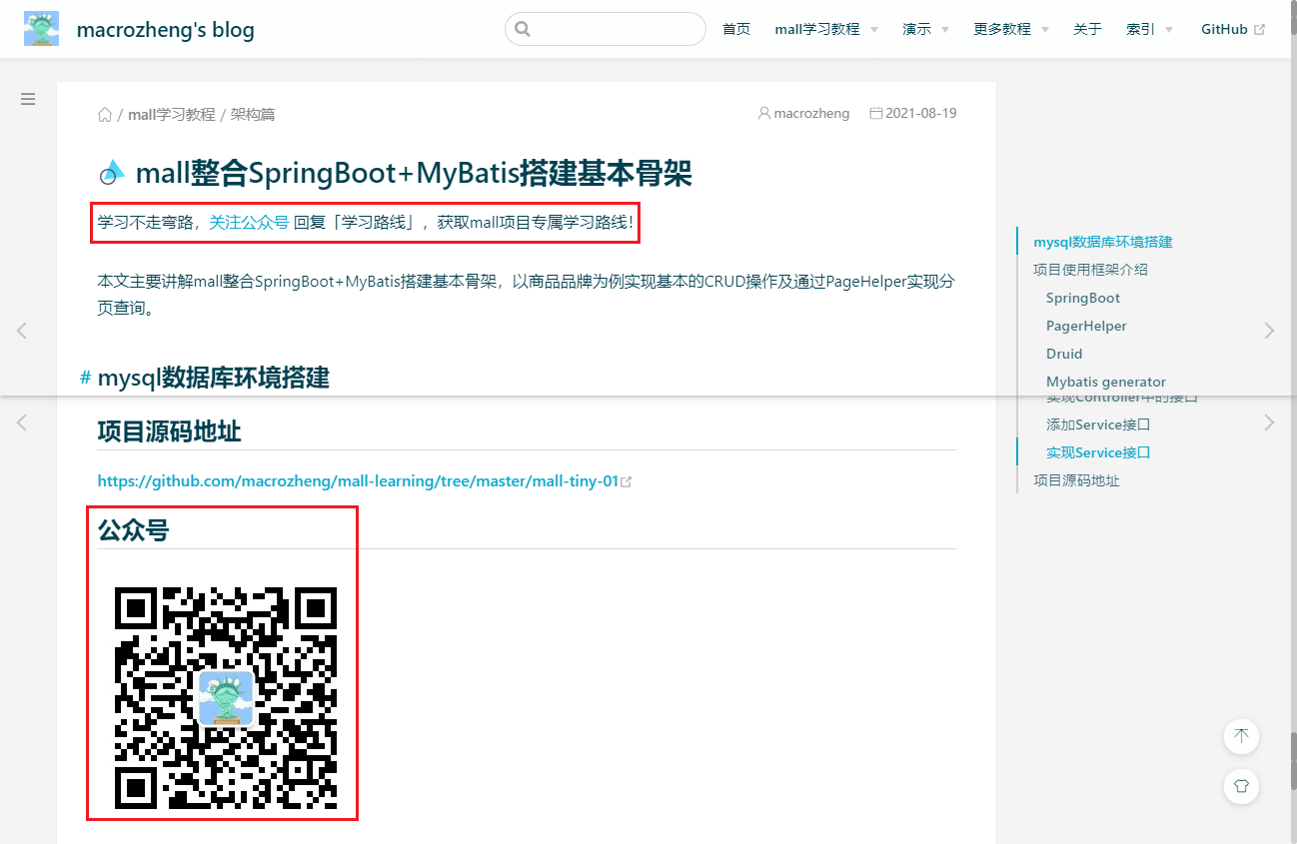Select Mybatis generator in contents list
The image size is (1297, 844).
(x=1106, y=382)
